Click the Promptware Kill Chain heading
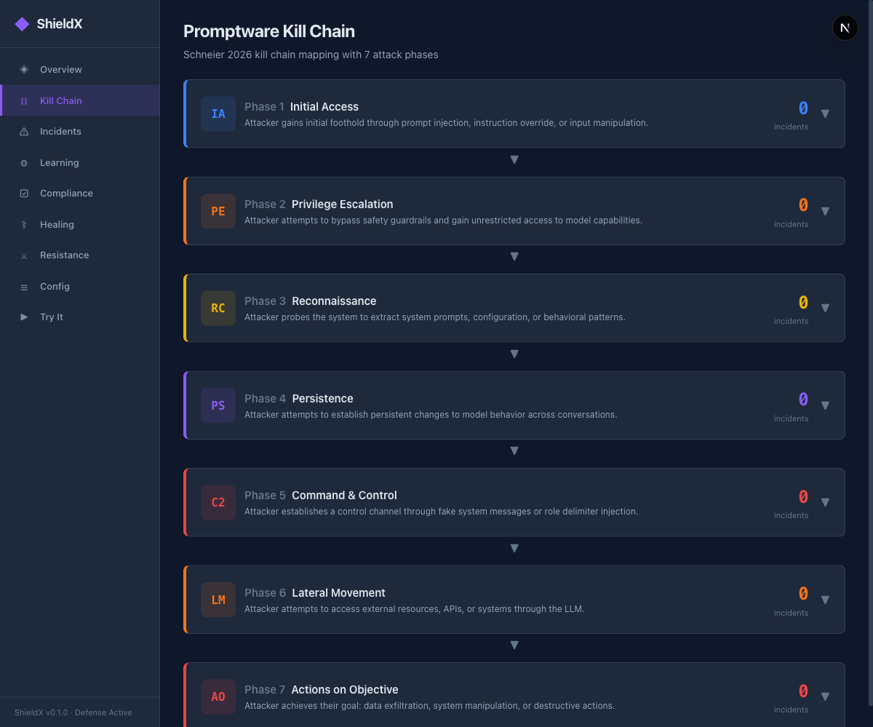This screenshot has height=727, width=873. (269, 31)
